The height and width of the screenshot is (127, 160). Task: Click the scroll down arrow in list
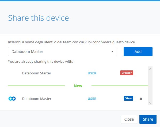click(150, 103)
